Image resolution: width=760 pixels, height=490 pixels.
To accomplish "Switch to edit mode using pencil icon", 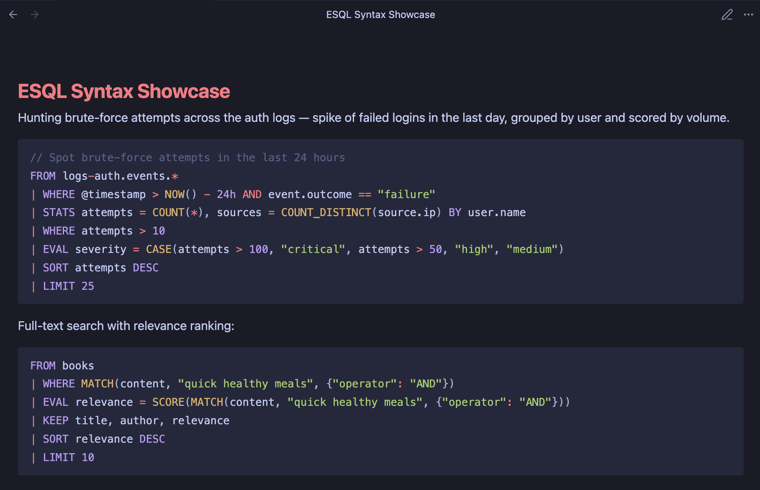I will pyautogui.click(x=727, y=15).
